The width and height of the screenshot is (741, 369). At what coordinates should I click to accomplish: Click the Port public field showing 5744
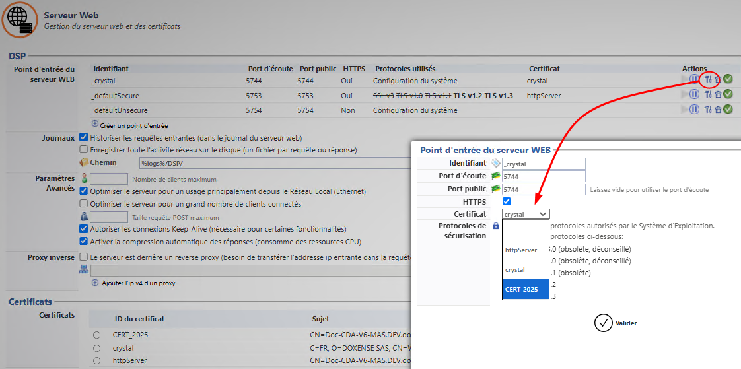click(x=544, y=189)
